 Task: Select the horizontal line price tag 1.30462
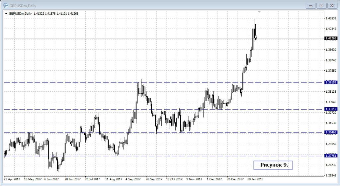coord(331,132)
